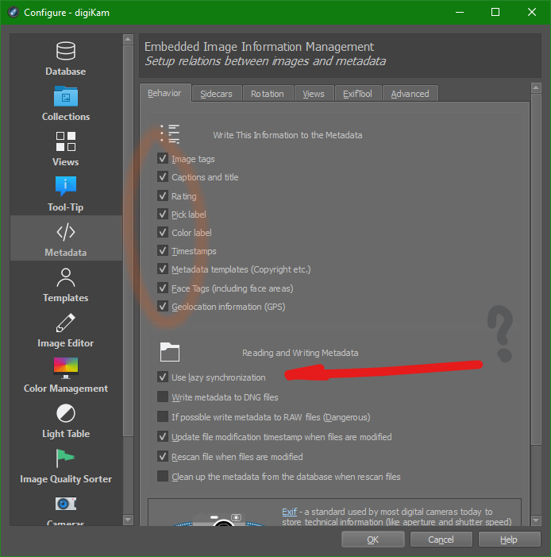
Task: Click the Help button
Action: [508, 540]
